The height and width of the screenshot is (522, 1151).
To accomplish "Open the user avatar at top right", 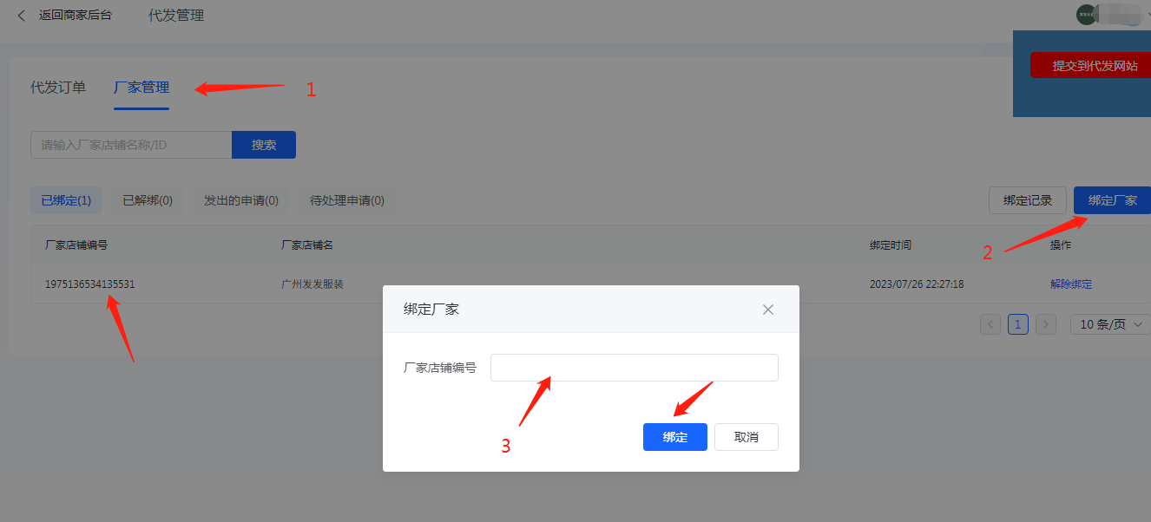I will tap(1086, 15).
